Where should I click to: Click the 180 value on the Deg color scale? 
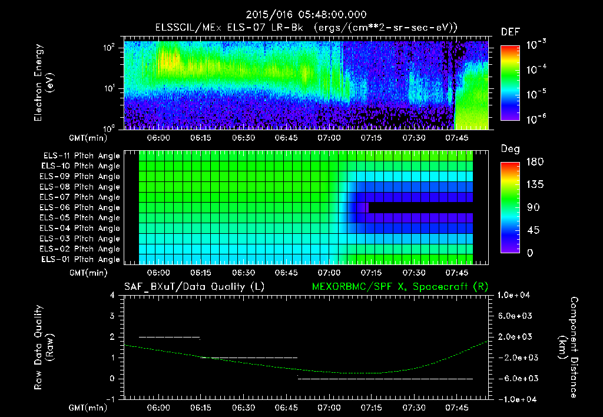coord(535,162)
